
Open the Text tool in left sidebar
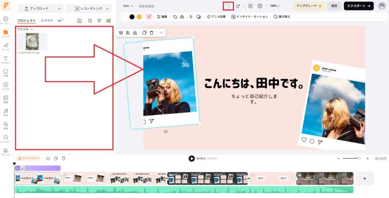click(x=6, y=60)
